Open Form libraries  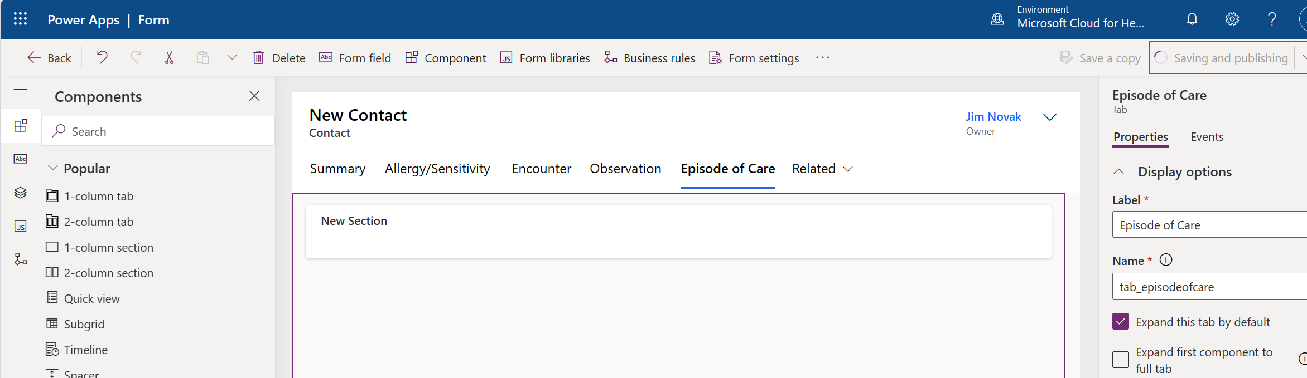[545, 58]
